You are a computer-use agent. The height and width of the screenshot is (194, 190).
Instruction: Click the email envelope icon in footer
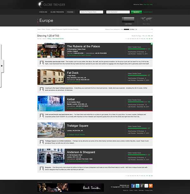pos(146,186)
